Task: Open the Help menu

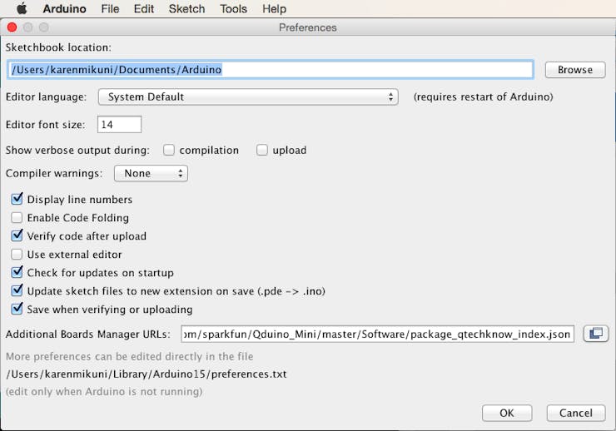Action: [274, 8]
